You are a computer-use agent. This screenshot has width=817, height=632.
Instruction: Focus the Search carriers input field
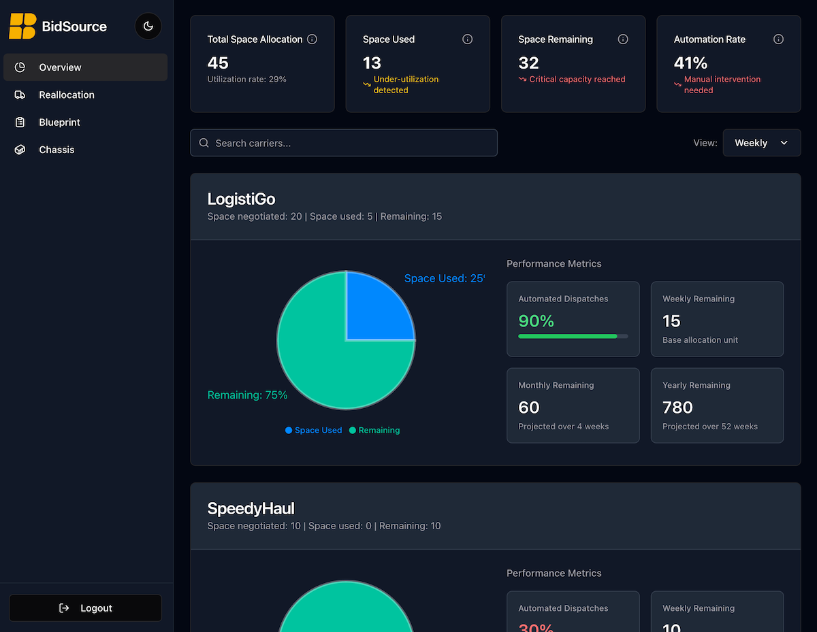(x=344, y=143)
